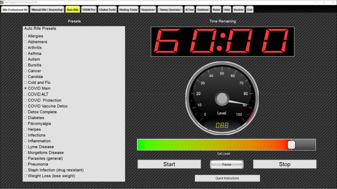Select the Detox Complete preset
This screenshot has width=337, height=189.
41,112
